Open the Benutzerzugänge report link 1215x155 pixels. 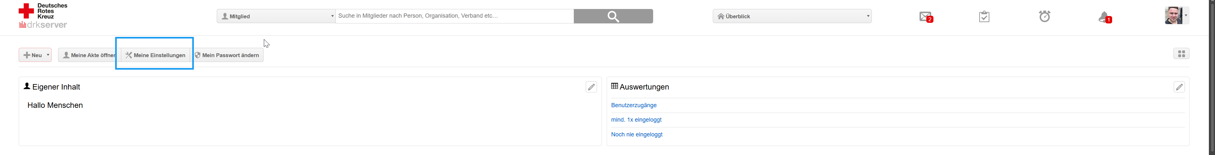click(633, 105)
